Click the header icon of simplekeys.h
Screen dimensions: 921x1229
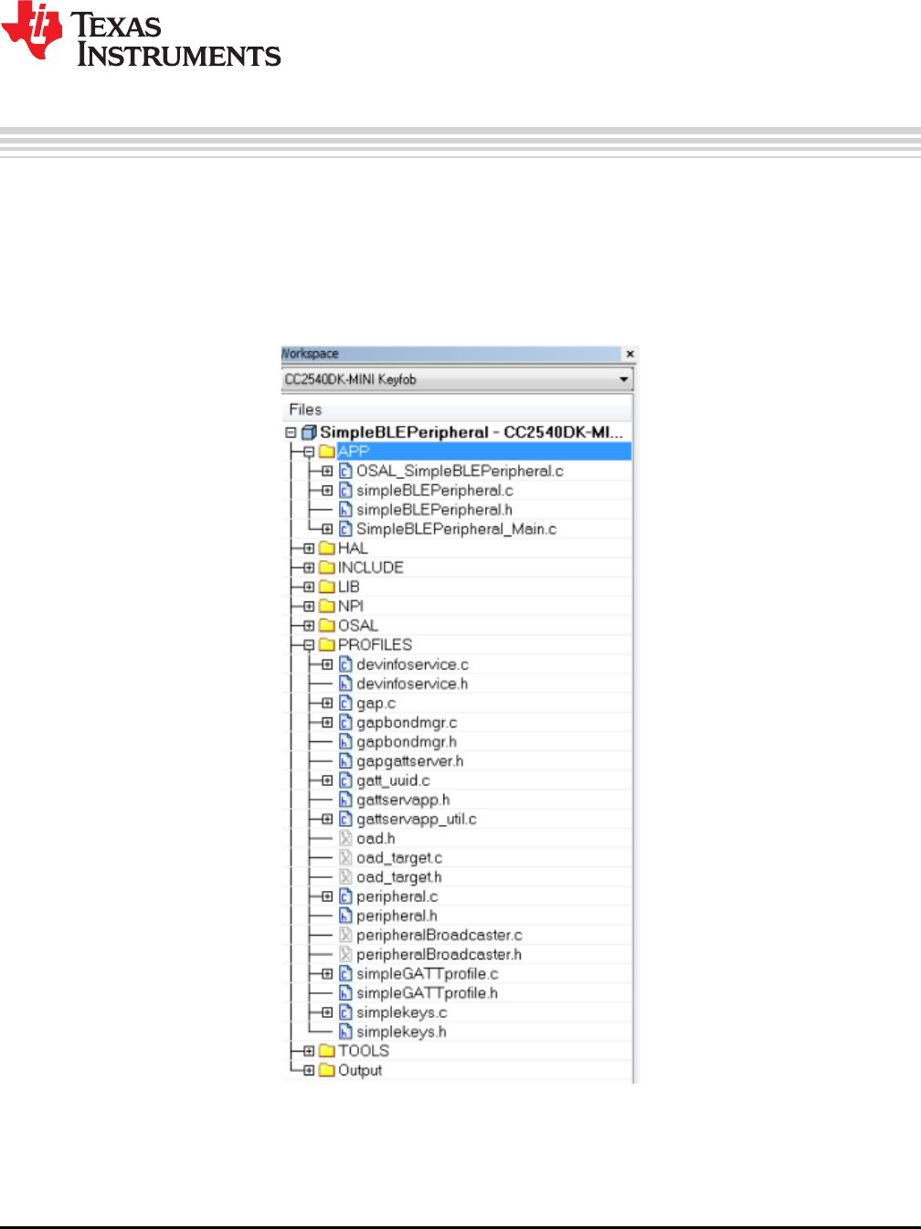click(345, 1032)
